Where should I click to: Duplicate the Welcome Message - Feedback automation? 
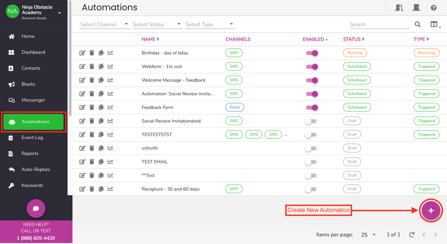coord(101,80)
